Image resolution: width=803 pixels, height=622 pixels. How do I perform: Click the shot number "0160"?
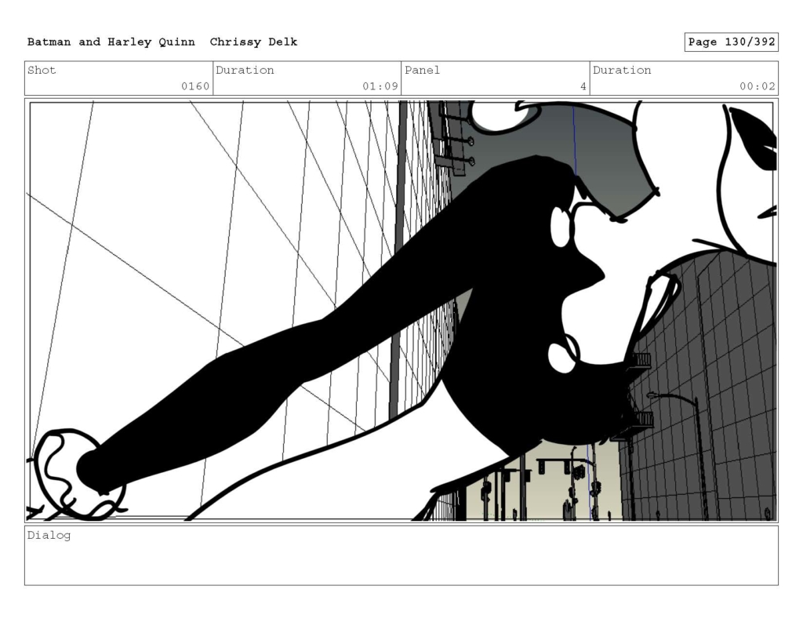(195, 86)
